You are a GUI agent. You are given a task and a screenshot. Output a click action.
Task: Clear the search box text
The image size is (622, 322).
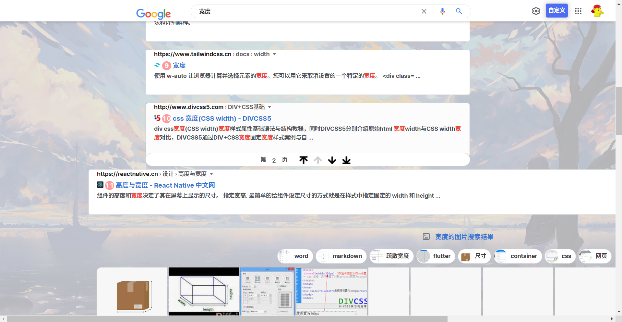click(424, 11)
